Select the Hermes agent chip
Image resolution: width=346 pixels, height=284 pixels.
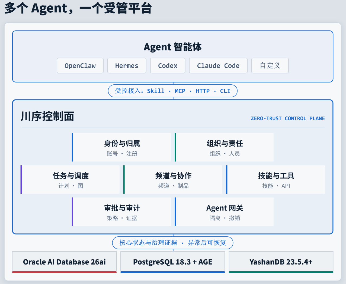[x=127, y=65]
